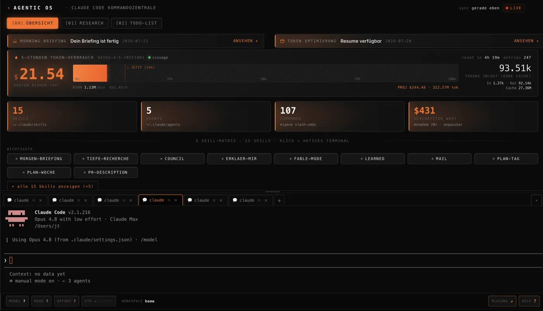The height and width of the screenshot is (311, 543).
Task: Start the Learned skill
Action: (x=372, y=158)
